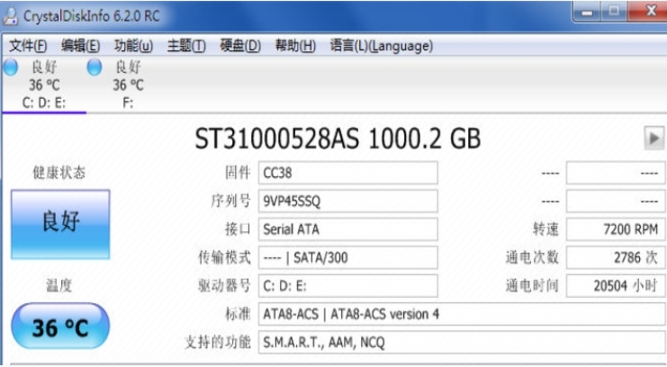Maximize the CrystalDiskInfo window
The image size is (667, 367).
614,12
